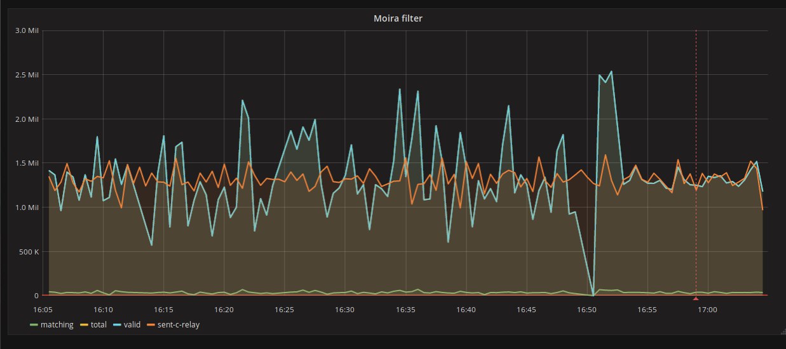Click the 16:30 time axis label
786x349 pixels.
(x=344, y=310)
